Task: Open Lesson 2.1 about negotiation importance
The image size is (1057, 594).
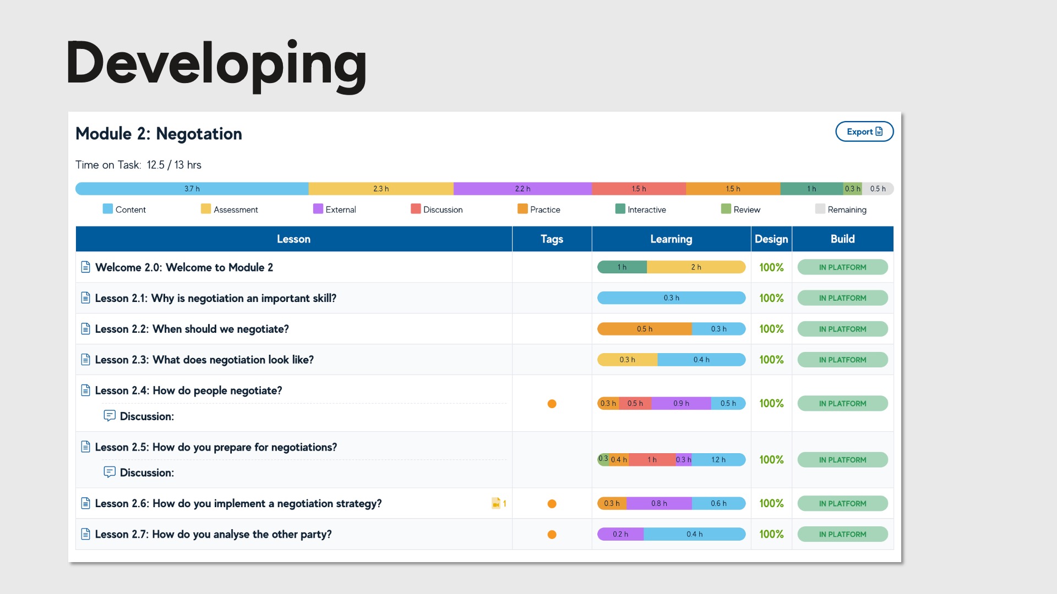Action: (215, 298)
